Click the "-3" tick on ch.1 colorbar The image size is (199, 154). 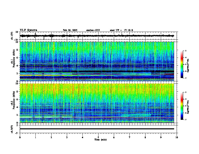coord(185,51)
